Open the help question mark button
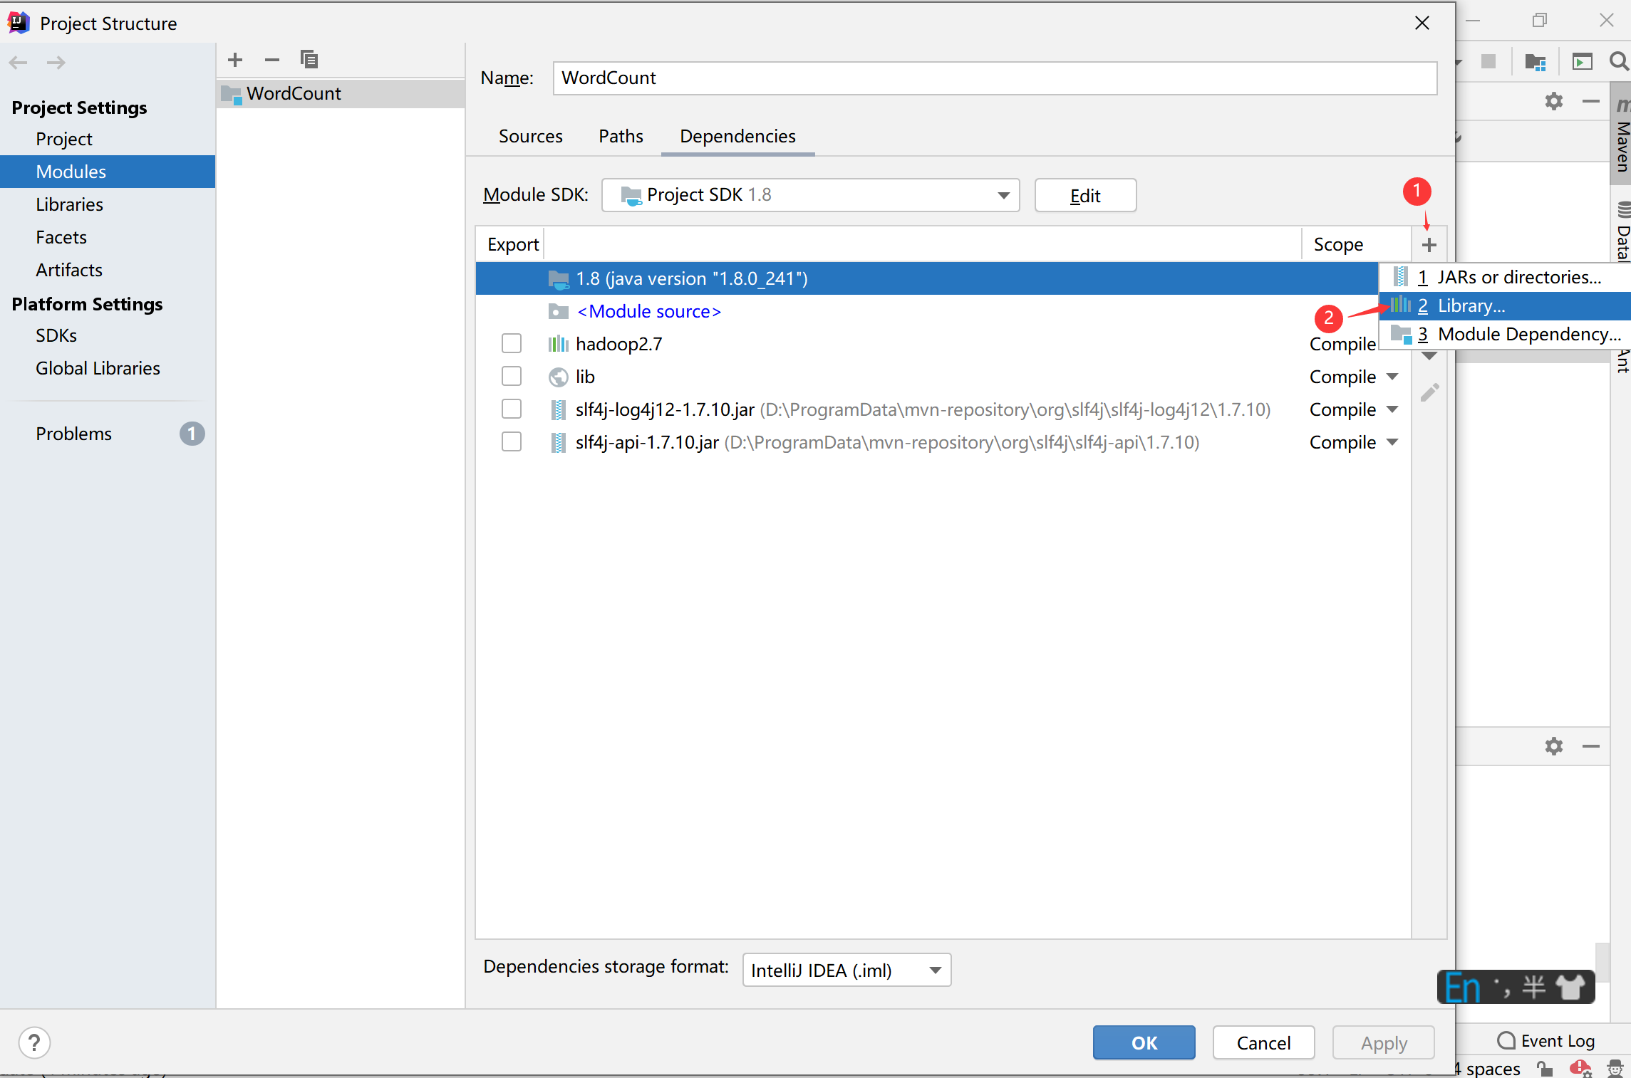 pyautogui.click(x=34, y=1043)
